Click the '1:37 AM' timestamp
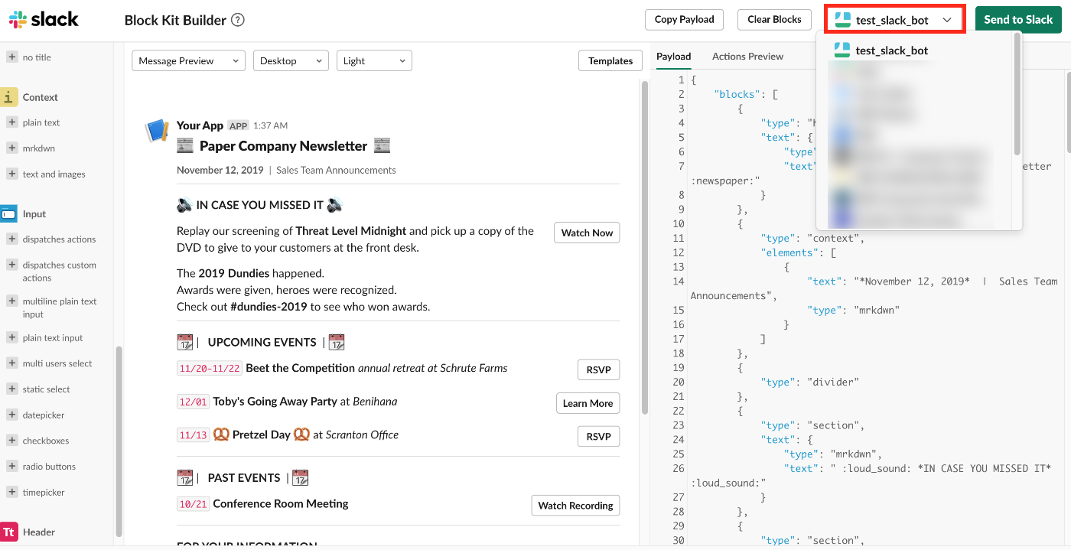The width and height of the screenshot is (1071, 550). tap(270, 125)
